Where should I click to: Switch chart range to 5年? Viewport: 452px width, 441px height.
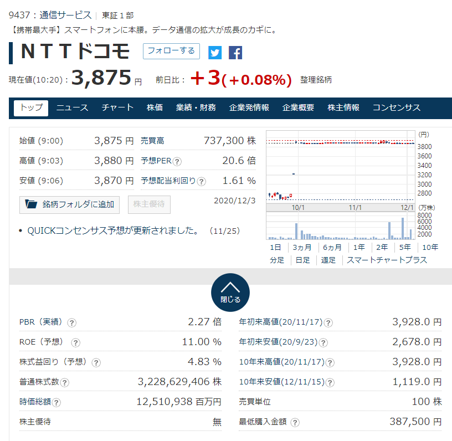point(405,247)
